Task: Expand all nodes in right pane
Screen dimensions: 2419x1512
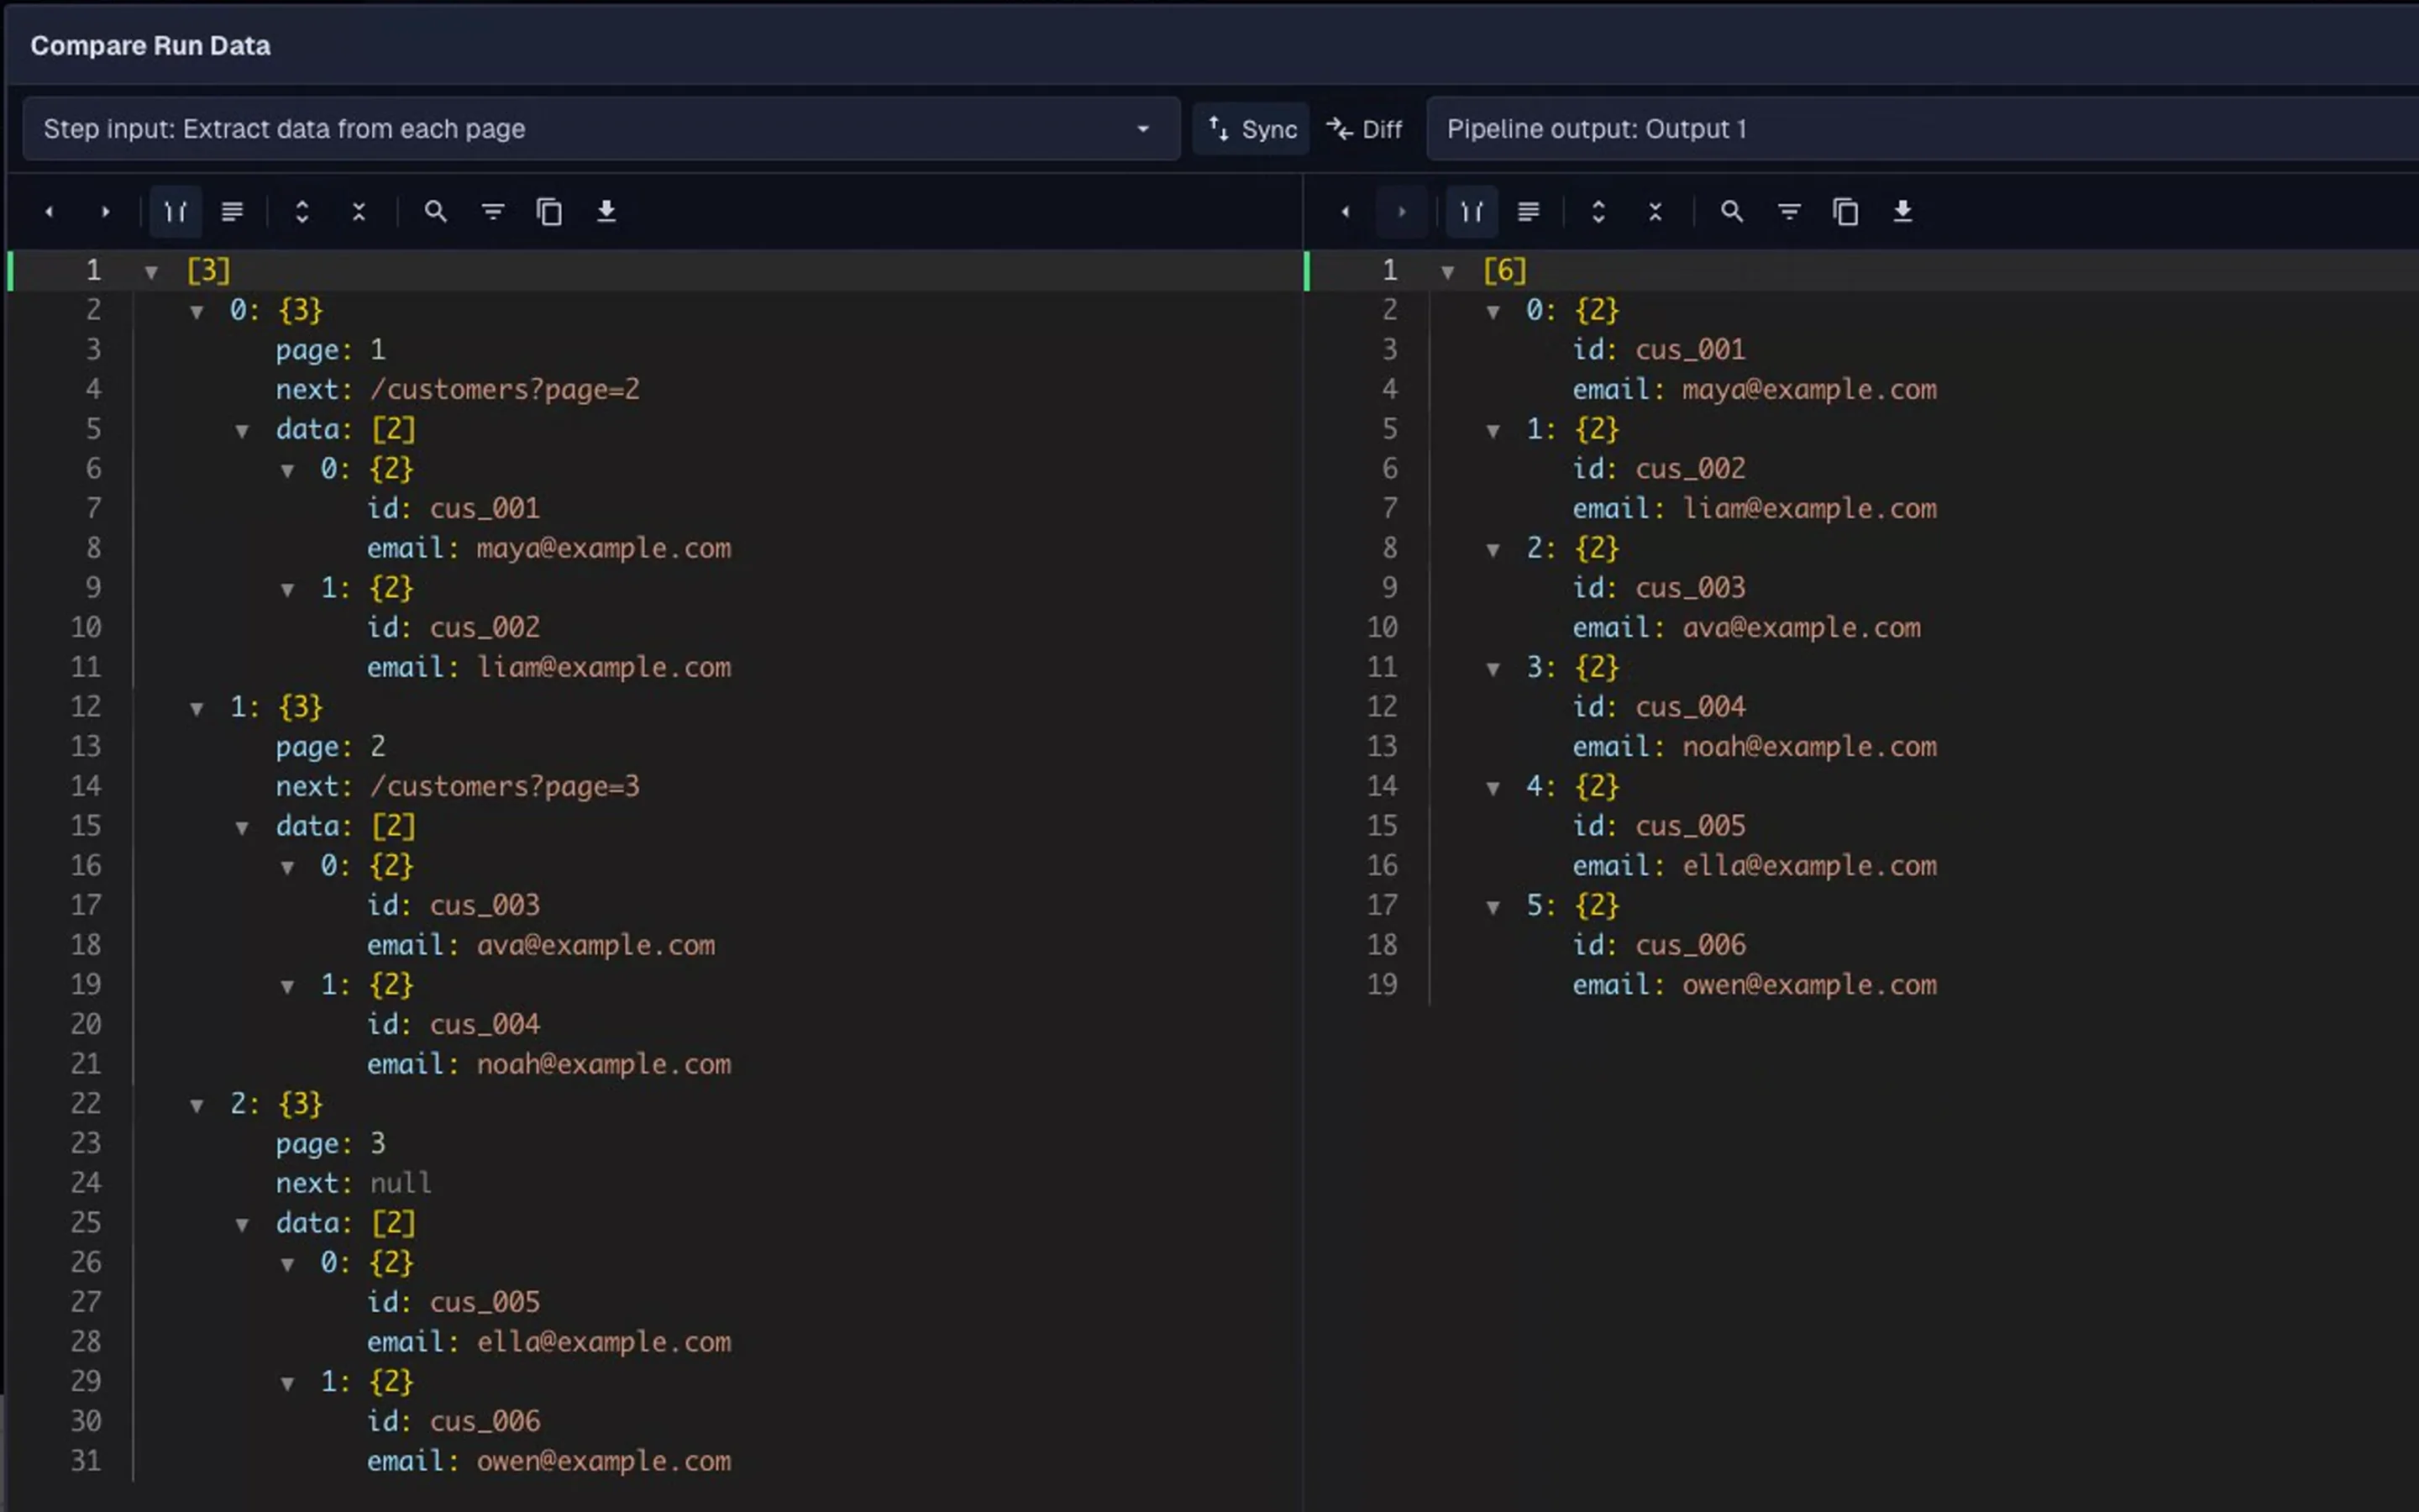Action: 1598,211
